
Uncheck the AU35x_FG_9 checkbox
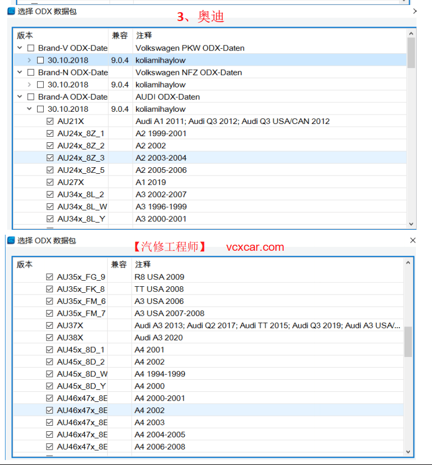(49, 277)
